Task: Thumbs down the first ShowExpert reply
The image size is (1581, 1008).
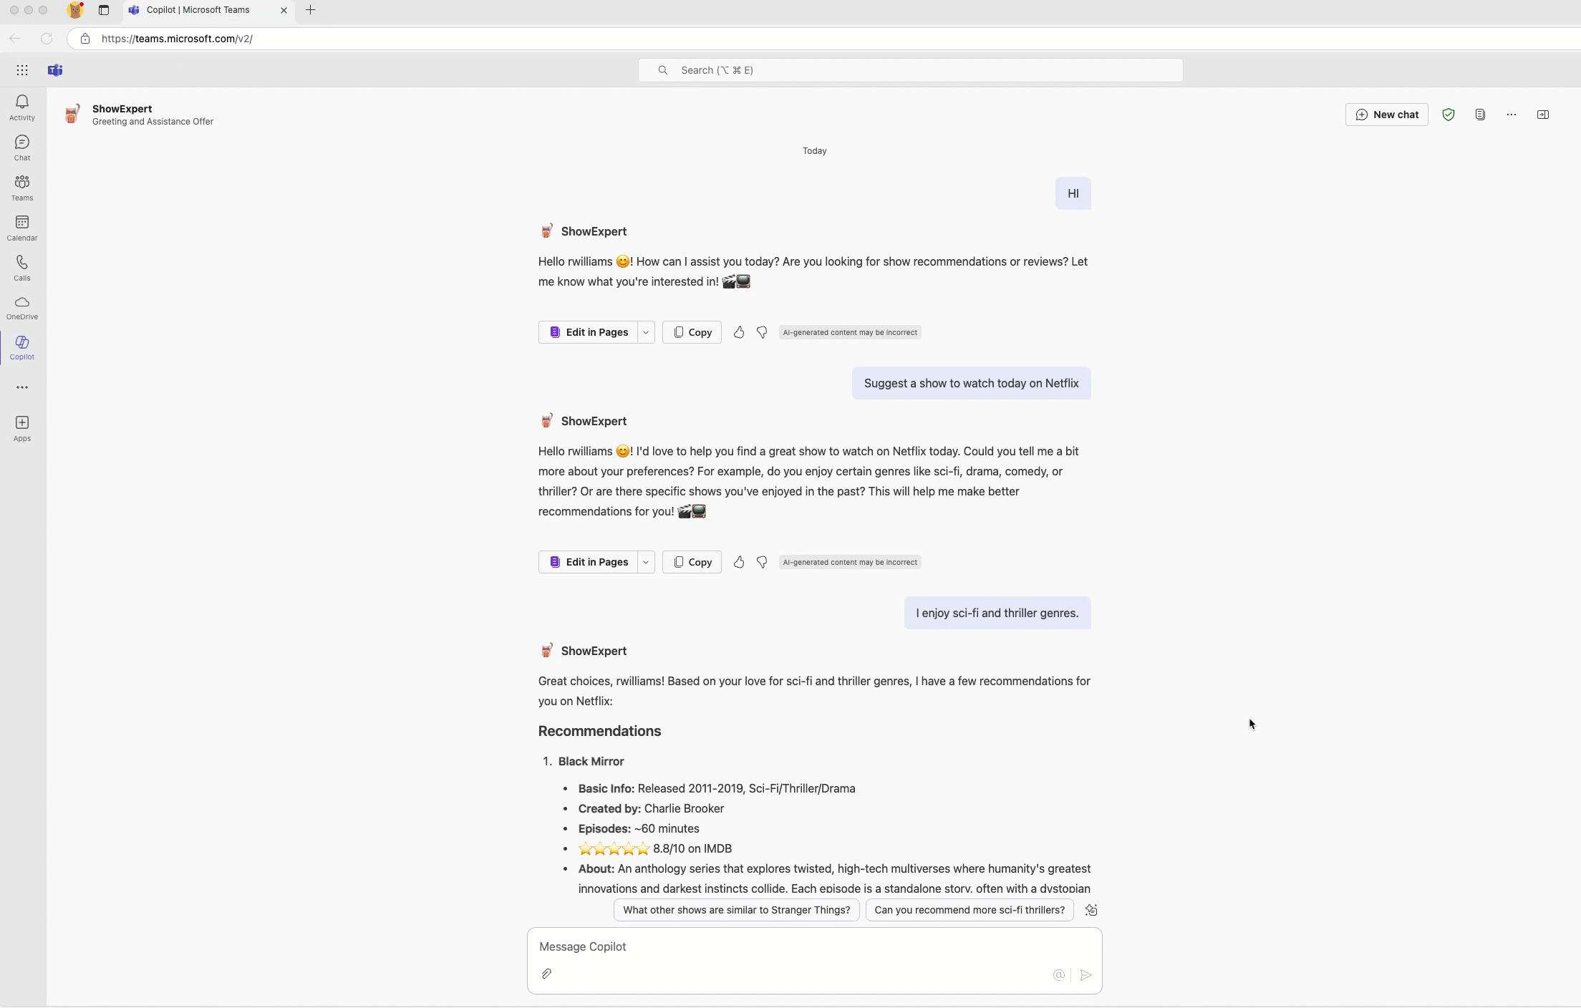Action: (x=762, y=332)
